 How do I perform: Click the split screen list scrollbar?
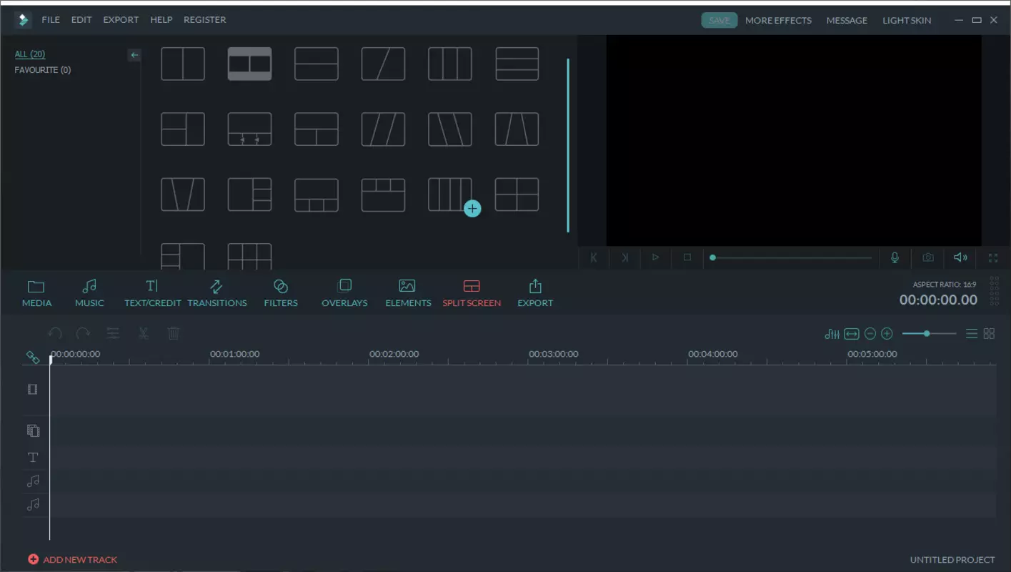click(568, 145)
